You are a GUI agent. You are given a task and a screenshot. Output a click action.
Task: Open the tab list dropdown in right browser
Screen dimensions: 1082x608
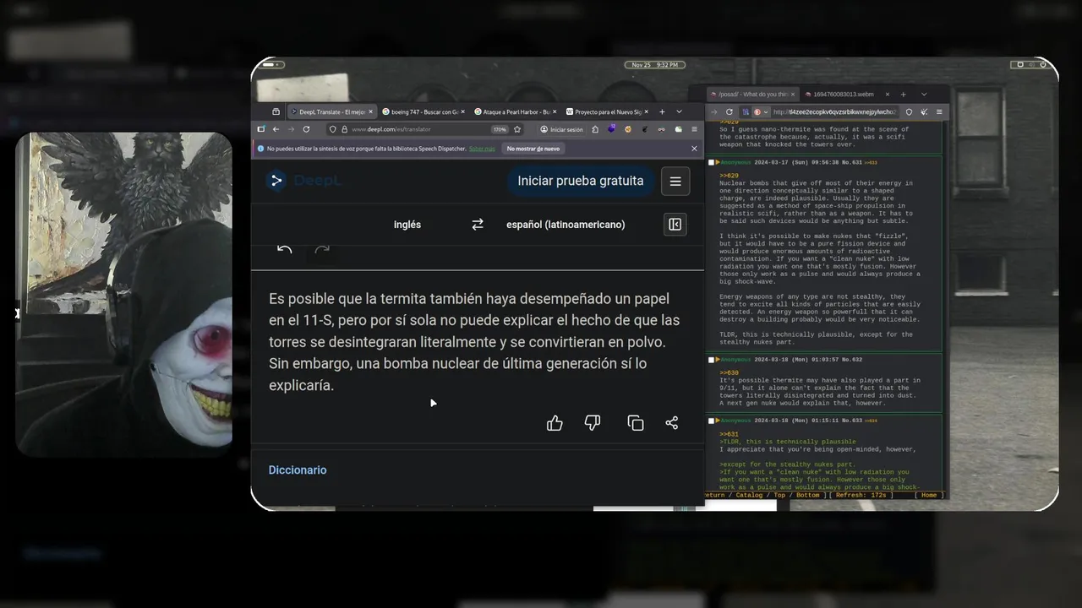coord(924,95)
